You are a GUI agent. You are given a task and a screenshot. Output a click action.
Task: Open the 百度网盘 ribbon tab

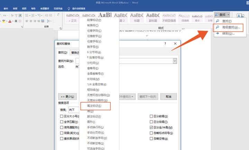pos(58,8)
